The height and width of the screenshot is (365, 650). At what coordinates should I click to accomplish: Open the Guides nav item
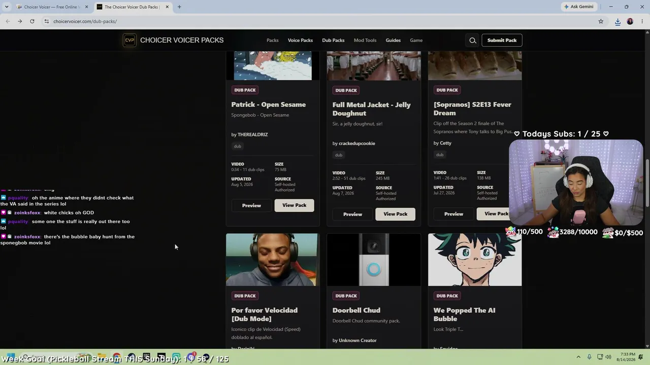(393, 40)
